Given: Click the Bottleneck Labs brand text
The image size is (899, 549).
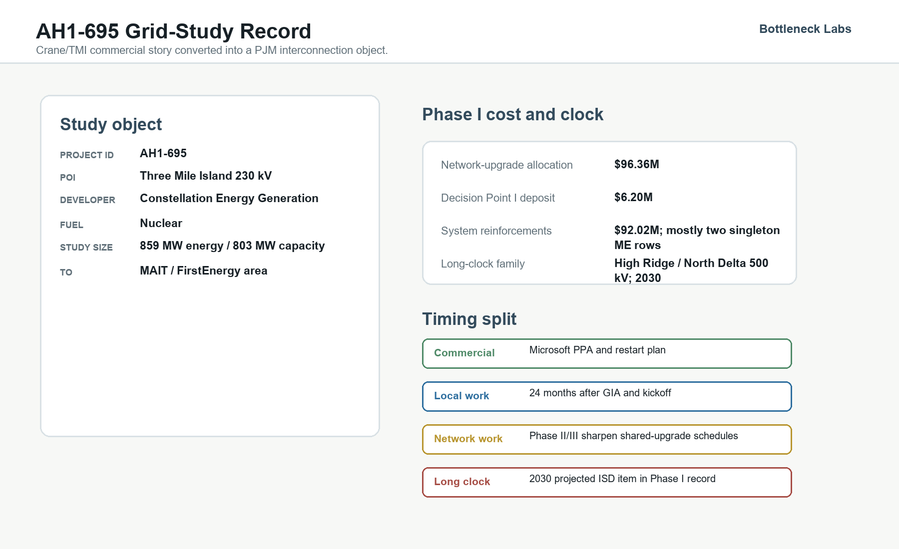Looking at the screenshot, I should tap(805, 29).
